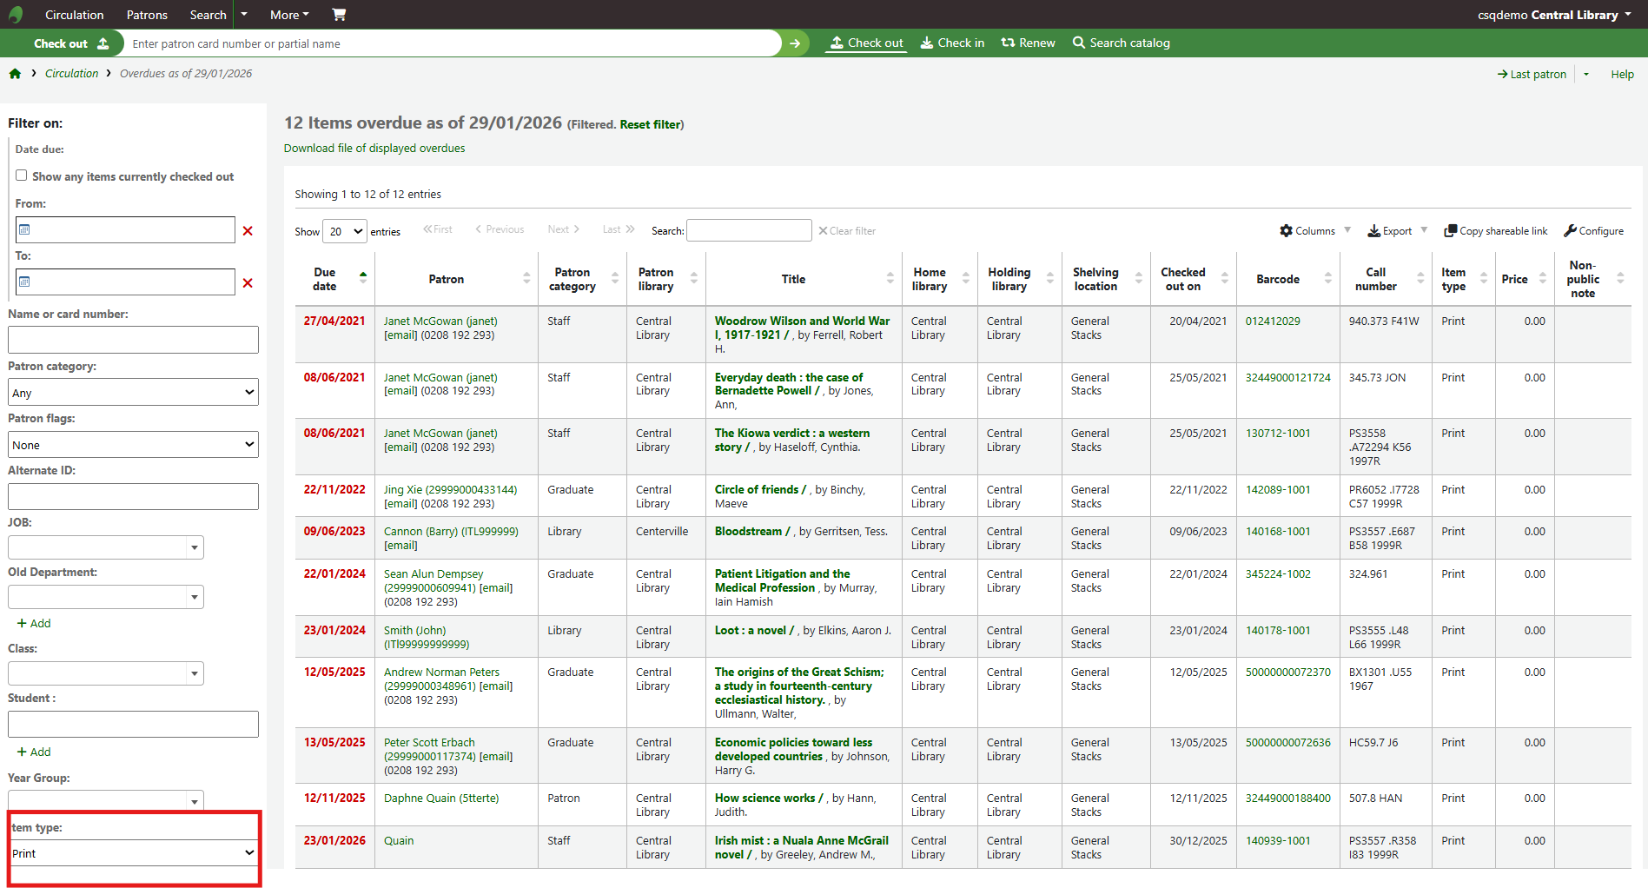The image size is (1648, 888).
Task: Click the home breadcrumb icon
Action: [15, 74]
